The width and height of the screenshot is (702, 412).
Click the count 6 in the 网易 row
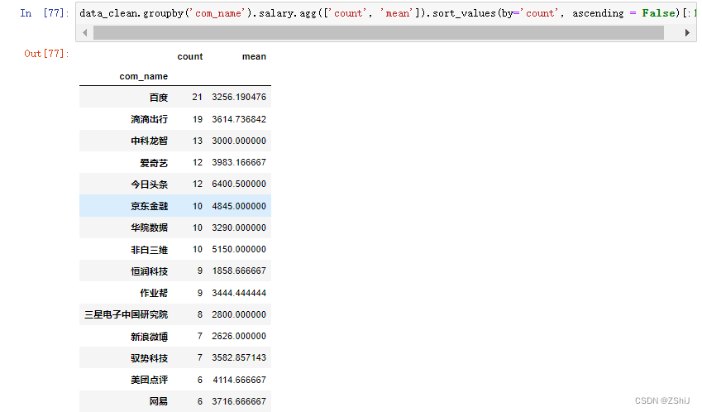coord(200,401)
